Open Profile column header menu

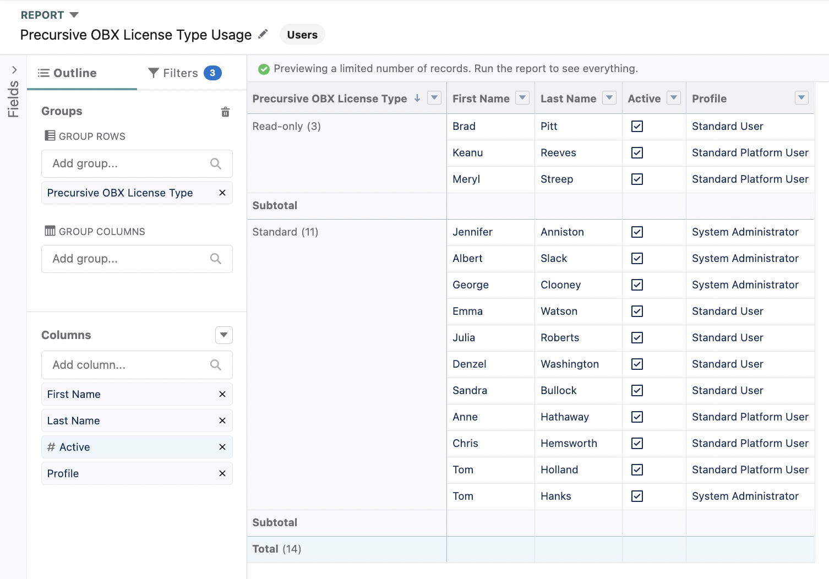[801, 98]
